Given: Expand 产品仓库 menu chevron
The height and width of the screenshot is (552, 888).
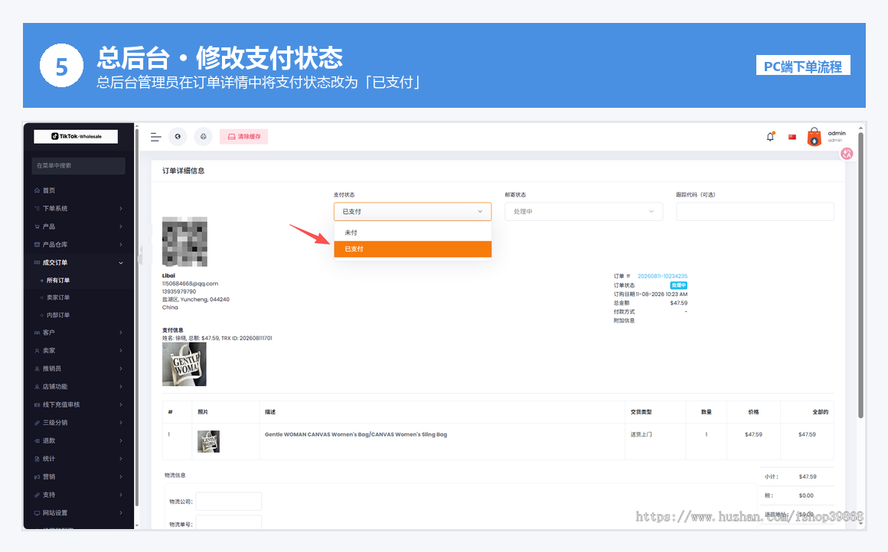Looking at the screenshot, I should tap(121, 245).
